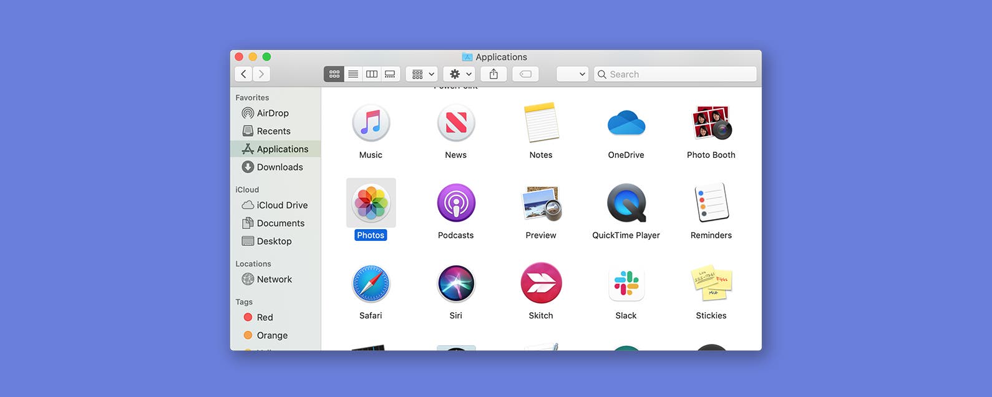Click the Reminders app icon
Screen dimensions: 992x397
click(x=711, y=202)
